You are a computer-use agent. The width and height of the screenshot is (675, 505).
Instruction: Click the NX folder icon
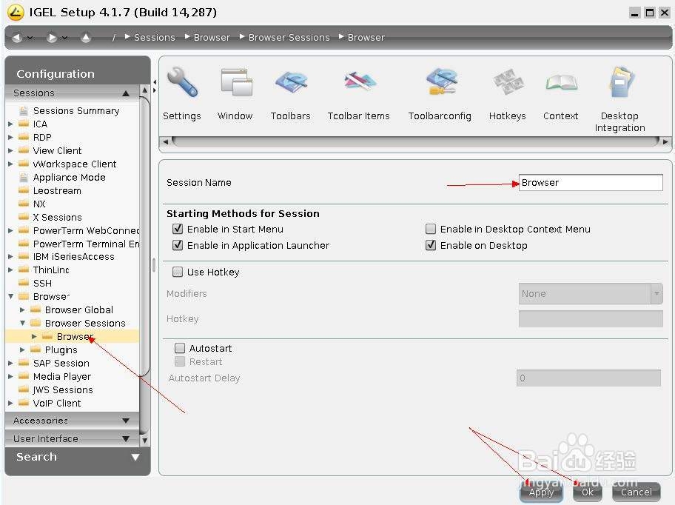pyautogui.click(x=24, y=204)
